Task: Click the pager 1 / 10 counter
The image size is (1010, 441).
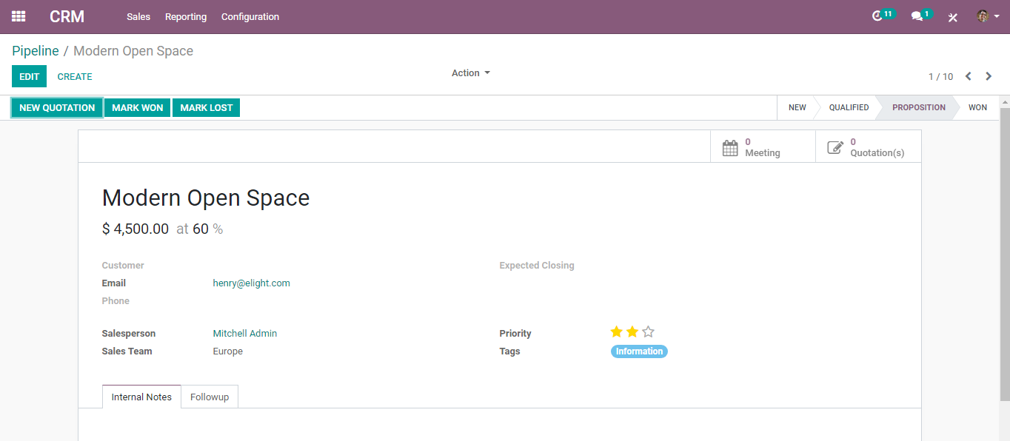Action: coord(940,76)
